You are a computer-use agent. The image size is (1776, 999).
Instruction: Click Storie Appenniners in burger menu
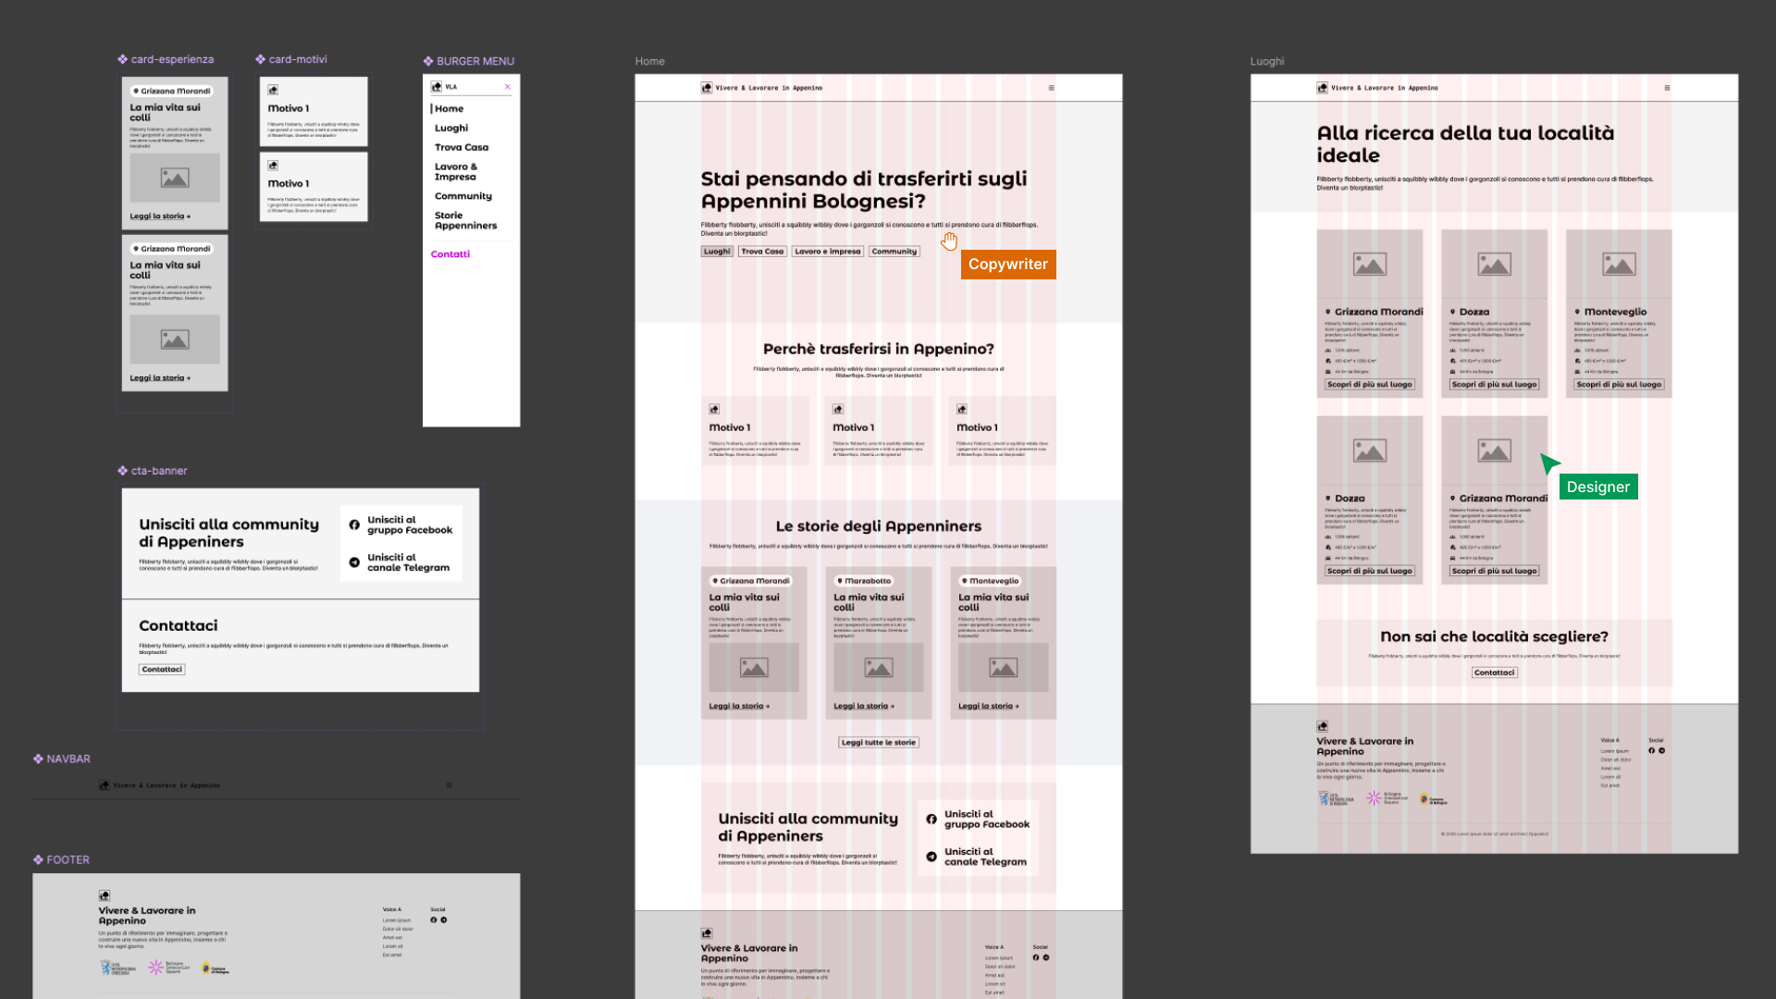[x=466, y=220]
